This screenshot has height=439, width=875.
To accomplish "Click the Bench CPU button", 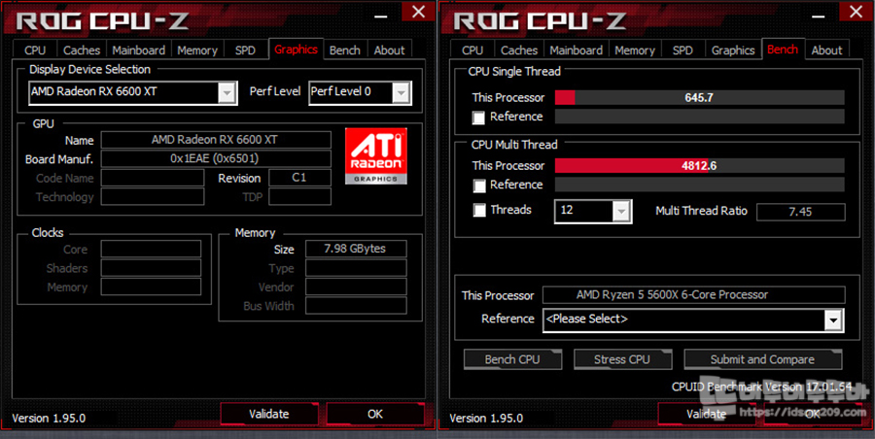I will coord(512,359).
